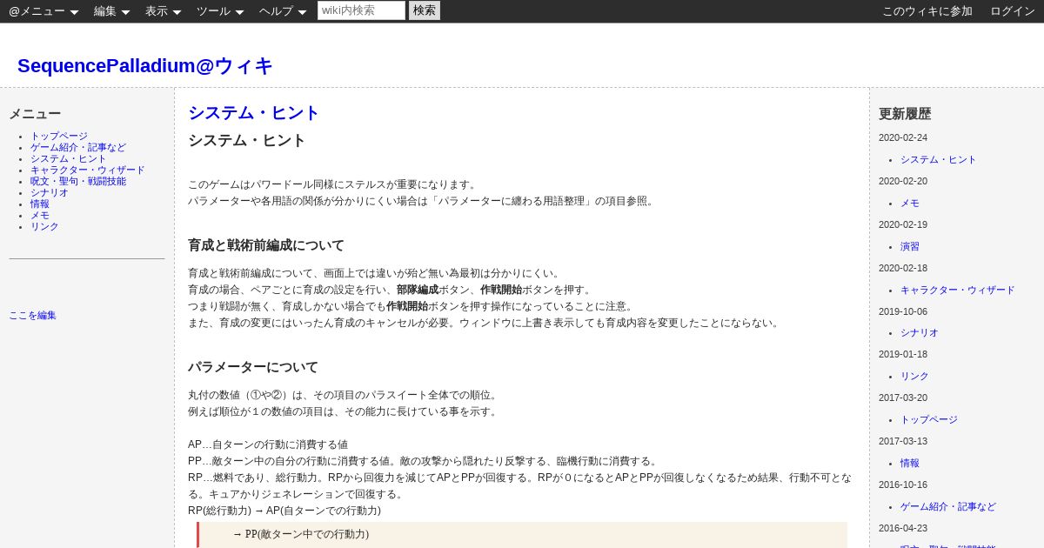
Task: Open ゲーム紹介・記事など in left menu
Action: coord(78,148)
